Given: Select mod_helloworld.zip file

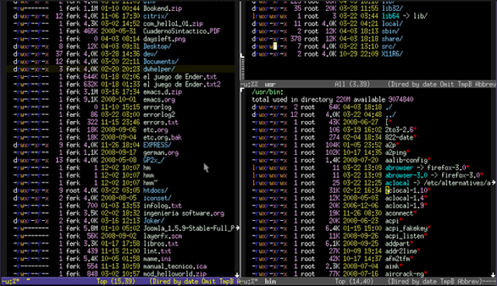Looking at the screenshot, I should coord(175,274).
